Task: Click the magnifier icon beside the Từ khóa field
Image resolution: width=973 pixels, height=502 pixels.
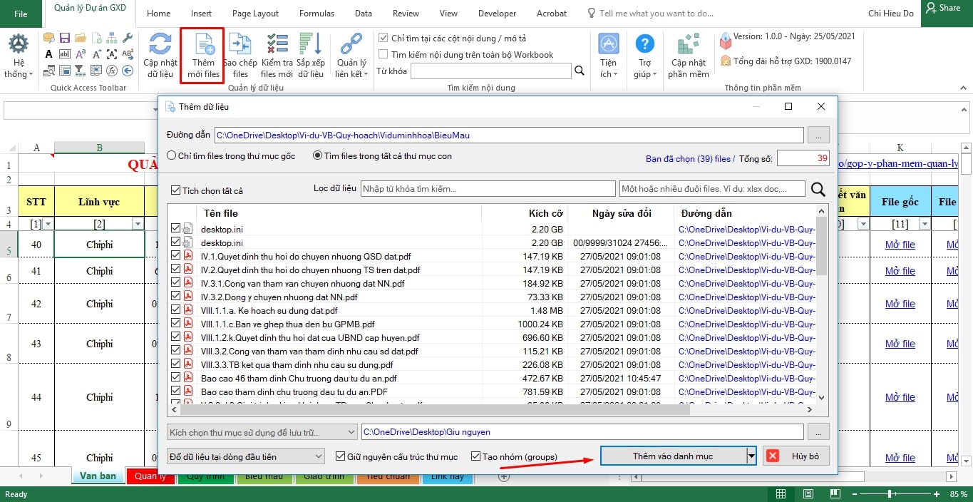Action: pos(580,71)
